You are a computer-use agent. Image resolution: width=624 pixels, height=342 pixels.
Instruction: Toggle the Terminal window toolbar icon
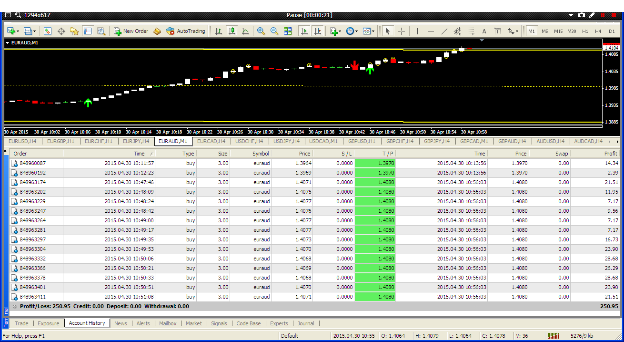88,31
